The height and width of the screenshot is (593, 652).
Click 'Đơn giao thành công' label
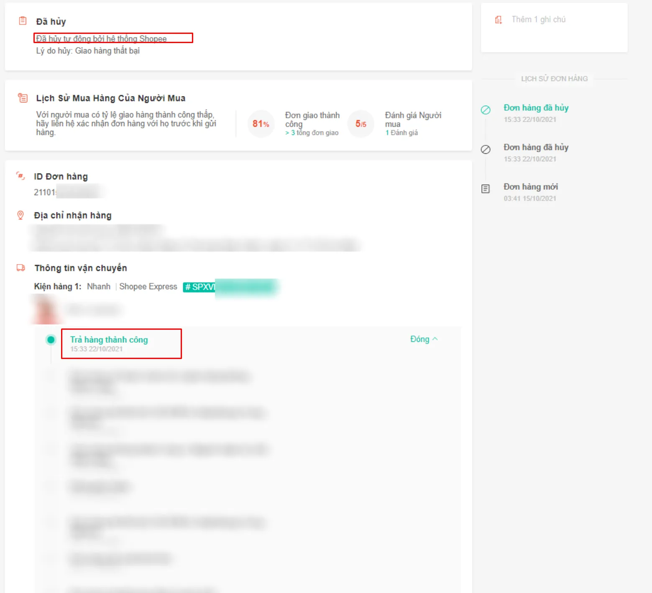tap(312, 120)
